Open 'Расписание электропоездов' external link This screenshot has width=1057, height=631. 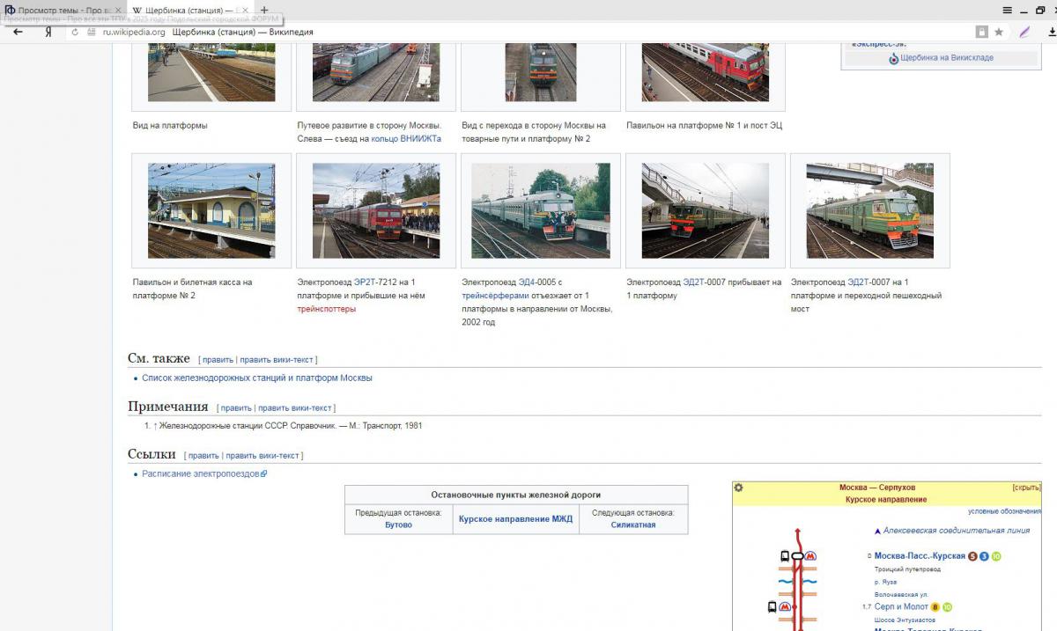(201, 473)
